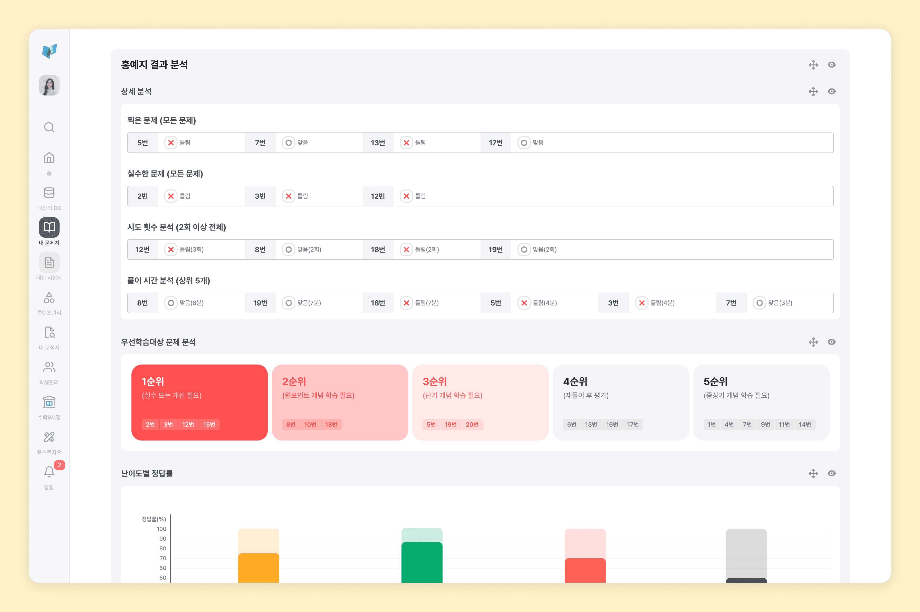Toggle visibility of 홍예지 결과 분석 panel
Image resolution: width=920 pixels, height=612 pixels.
pyautogui.click(x=831, y=65)
